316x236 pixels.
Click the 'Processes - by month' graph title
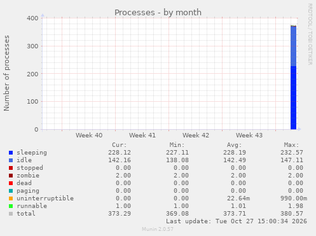158,13
